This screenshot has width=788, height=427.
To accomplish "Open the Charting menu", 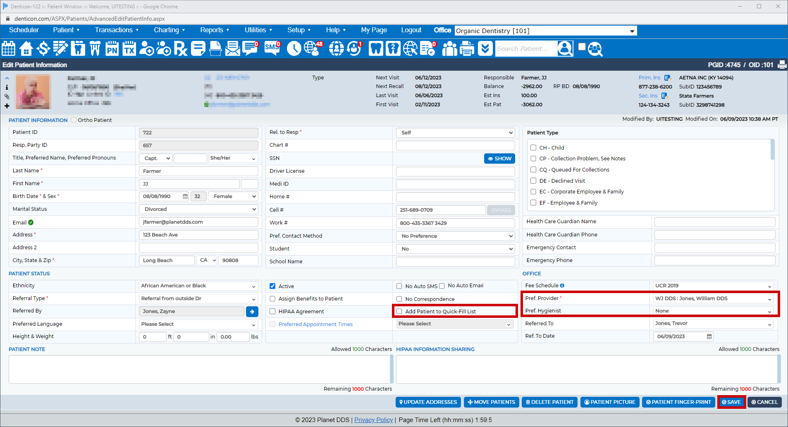I will pos(170,30).
